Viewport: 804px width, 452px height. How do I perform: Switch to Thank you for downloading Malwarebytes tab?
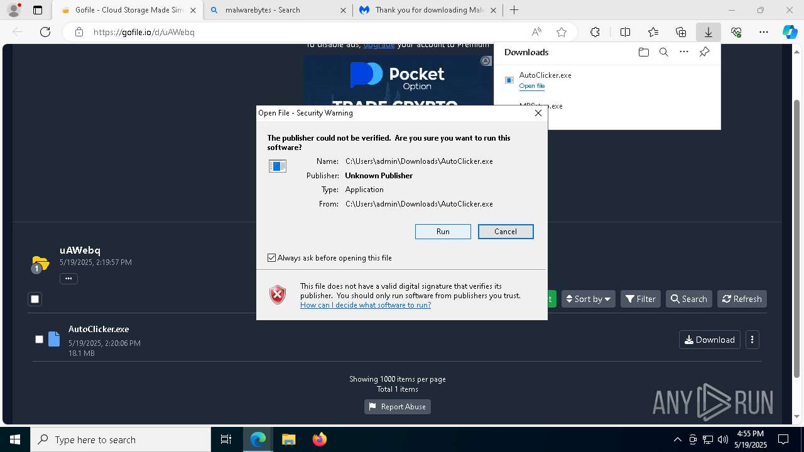pyautogui.click(x=428, y=10)
